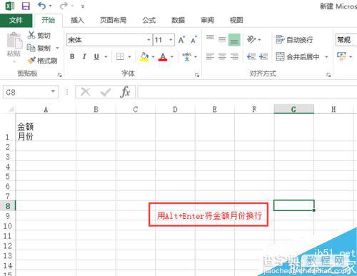Decrease font size icon

click(x=193, y=40)
